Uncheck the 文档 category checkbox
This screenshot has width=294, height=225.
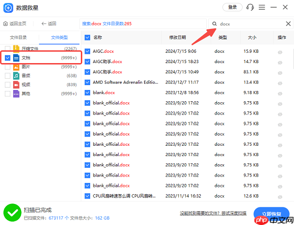tap(7, 58)
